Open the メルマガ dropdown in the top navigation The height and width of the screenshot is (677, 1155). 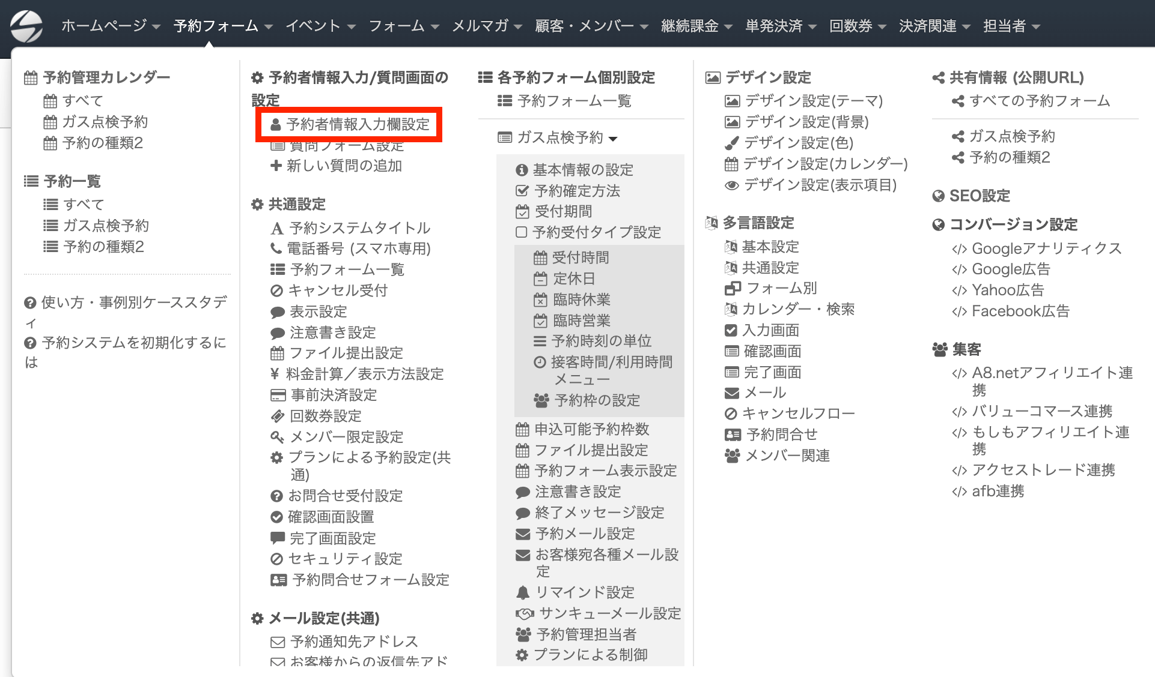click(x=487, y=26)
